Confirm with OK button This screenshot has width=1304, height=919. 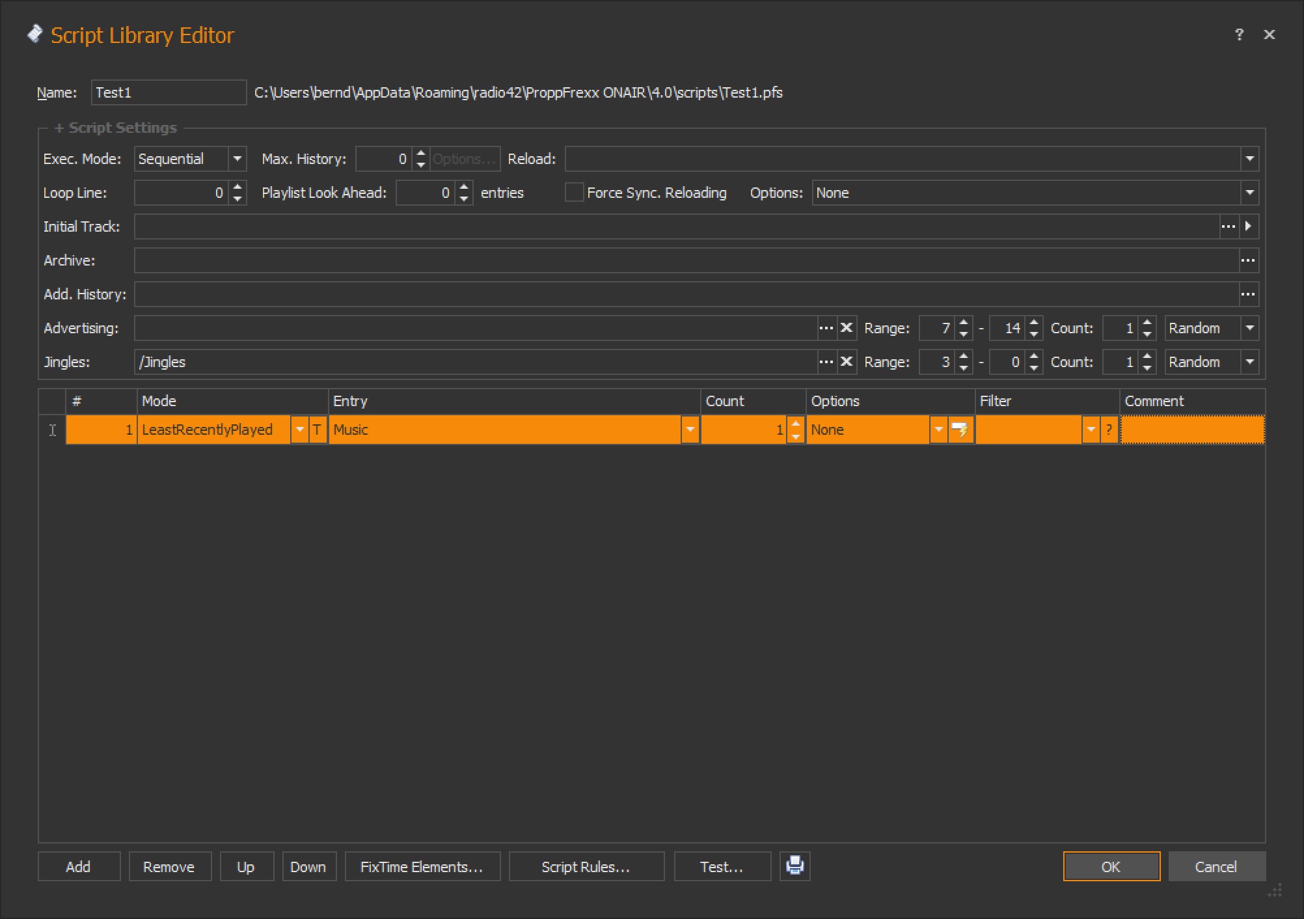click(1111, 866)
